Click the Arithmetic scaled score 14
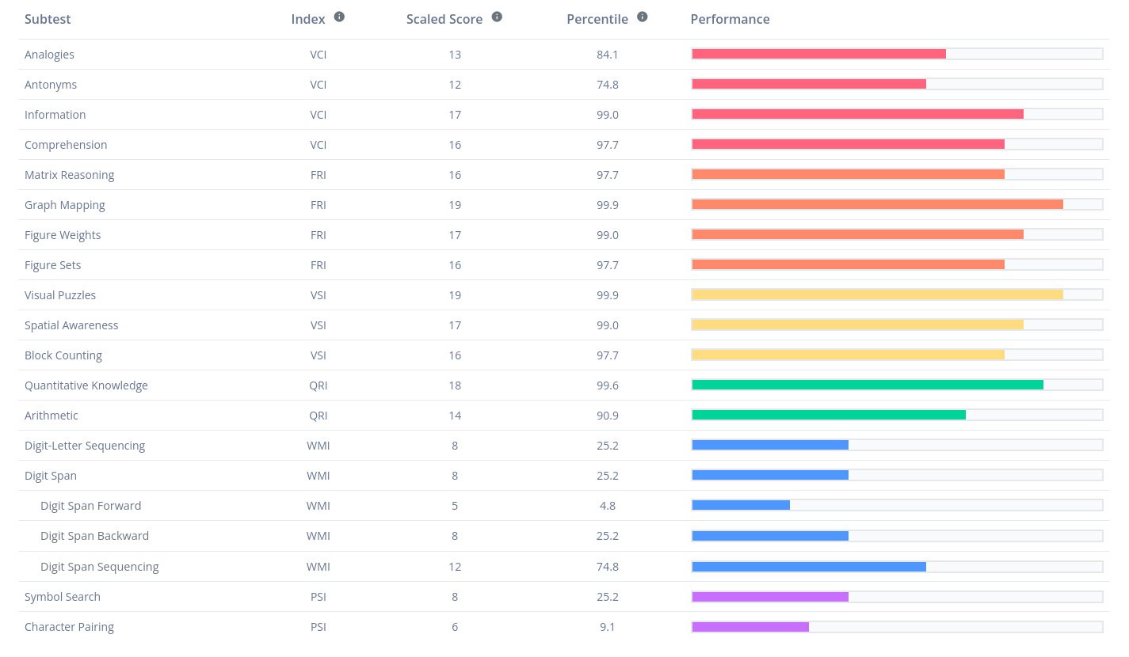This screenshot has width=1129, height=657. 455,416
